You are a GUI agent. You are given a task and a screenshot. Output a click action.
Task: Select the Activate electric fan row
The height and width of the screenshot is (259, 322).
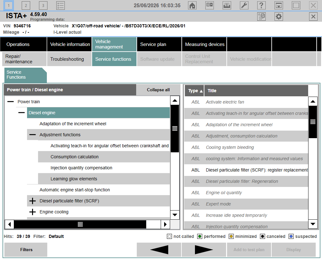point(246,102)
